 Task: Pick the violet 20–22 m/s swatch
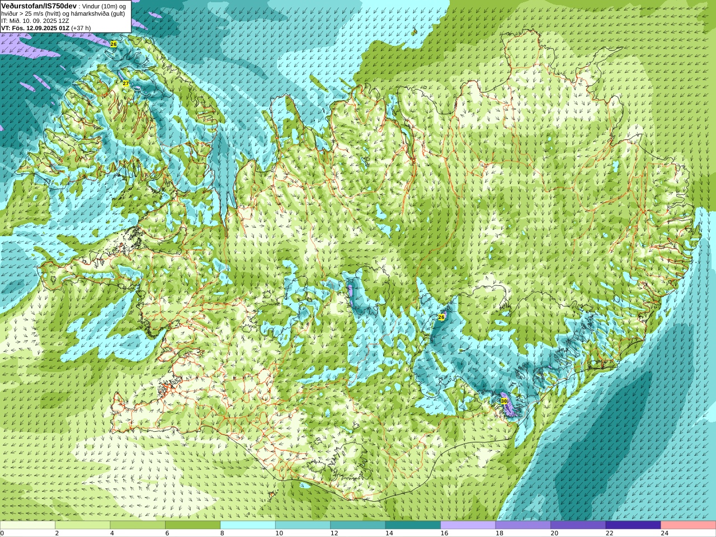pos(578,525)
